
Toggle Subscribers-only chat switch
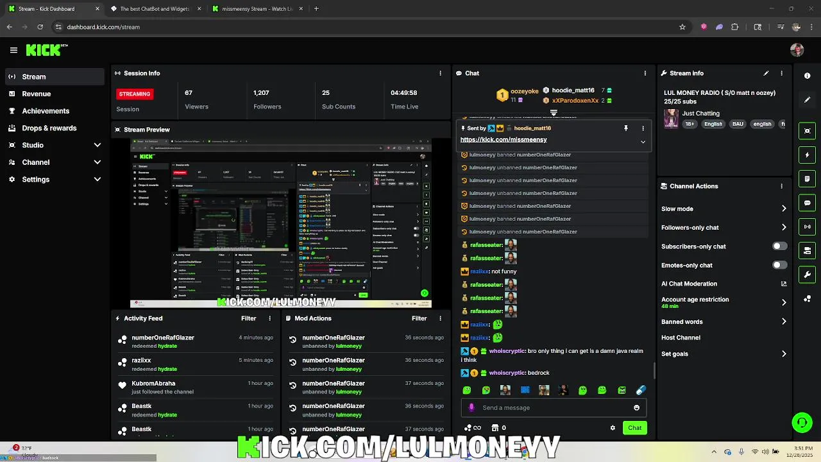pos(779,246)
